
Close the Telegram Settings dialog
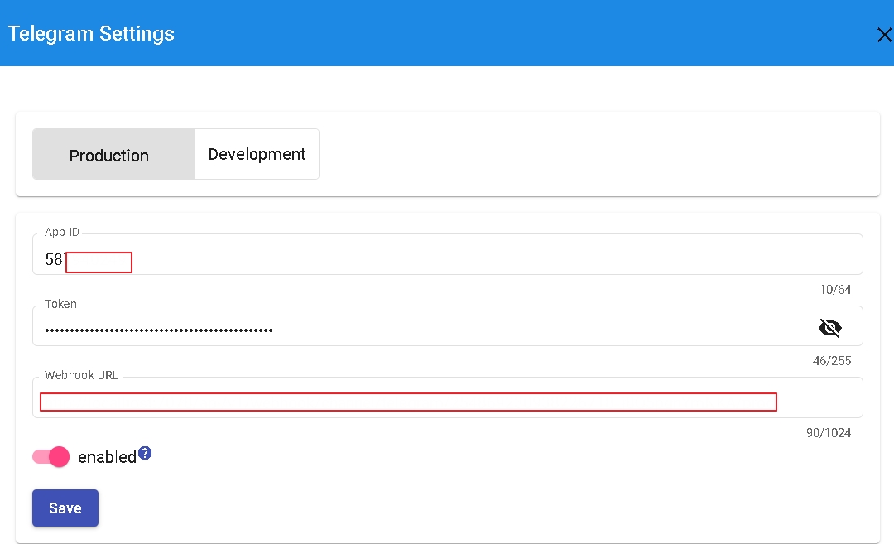(883, 35)
